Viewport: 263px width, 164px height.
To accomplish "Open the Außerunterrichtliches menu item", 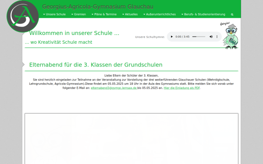I will pos(160,14).
